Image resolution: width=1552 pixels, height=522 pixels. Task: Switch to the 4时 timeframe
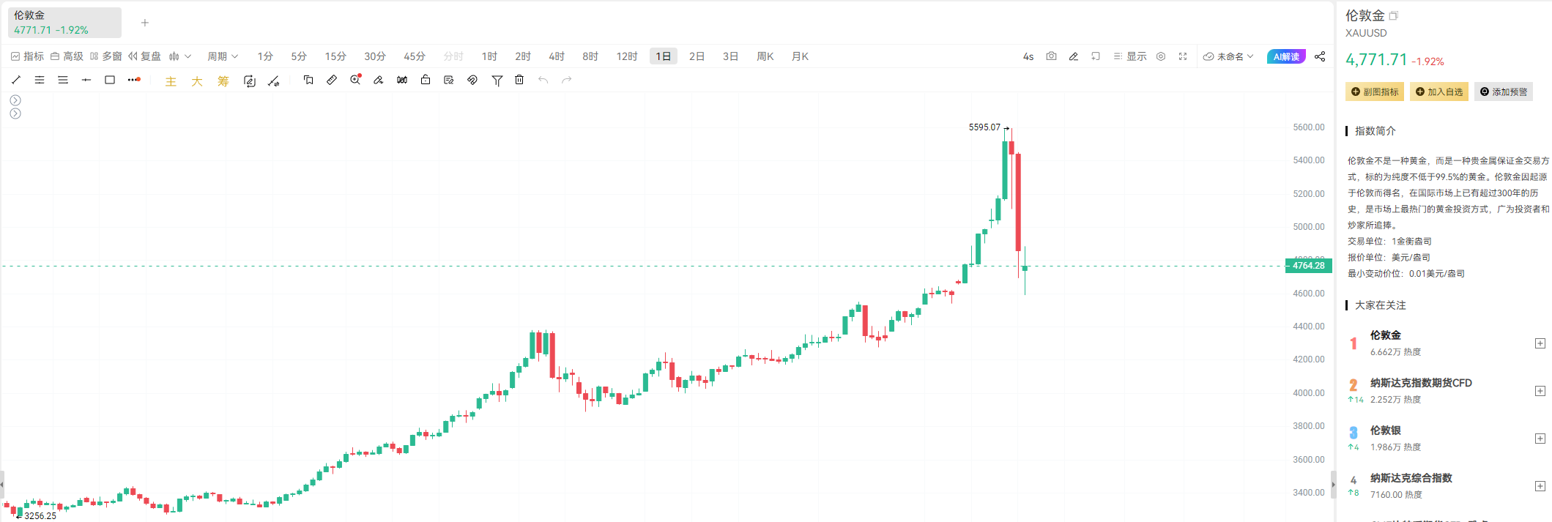click(557, 56)
